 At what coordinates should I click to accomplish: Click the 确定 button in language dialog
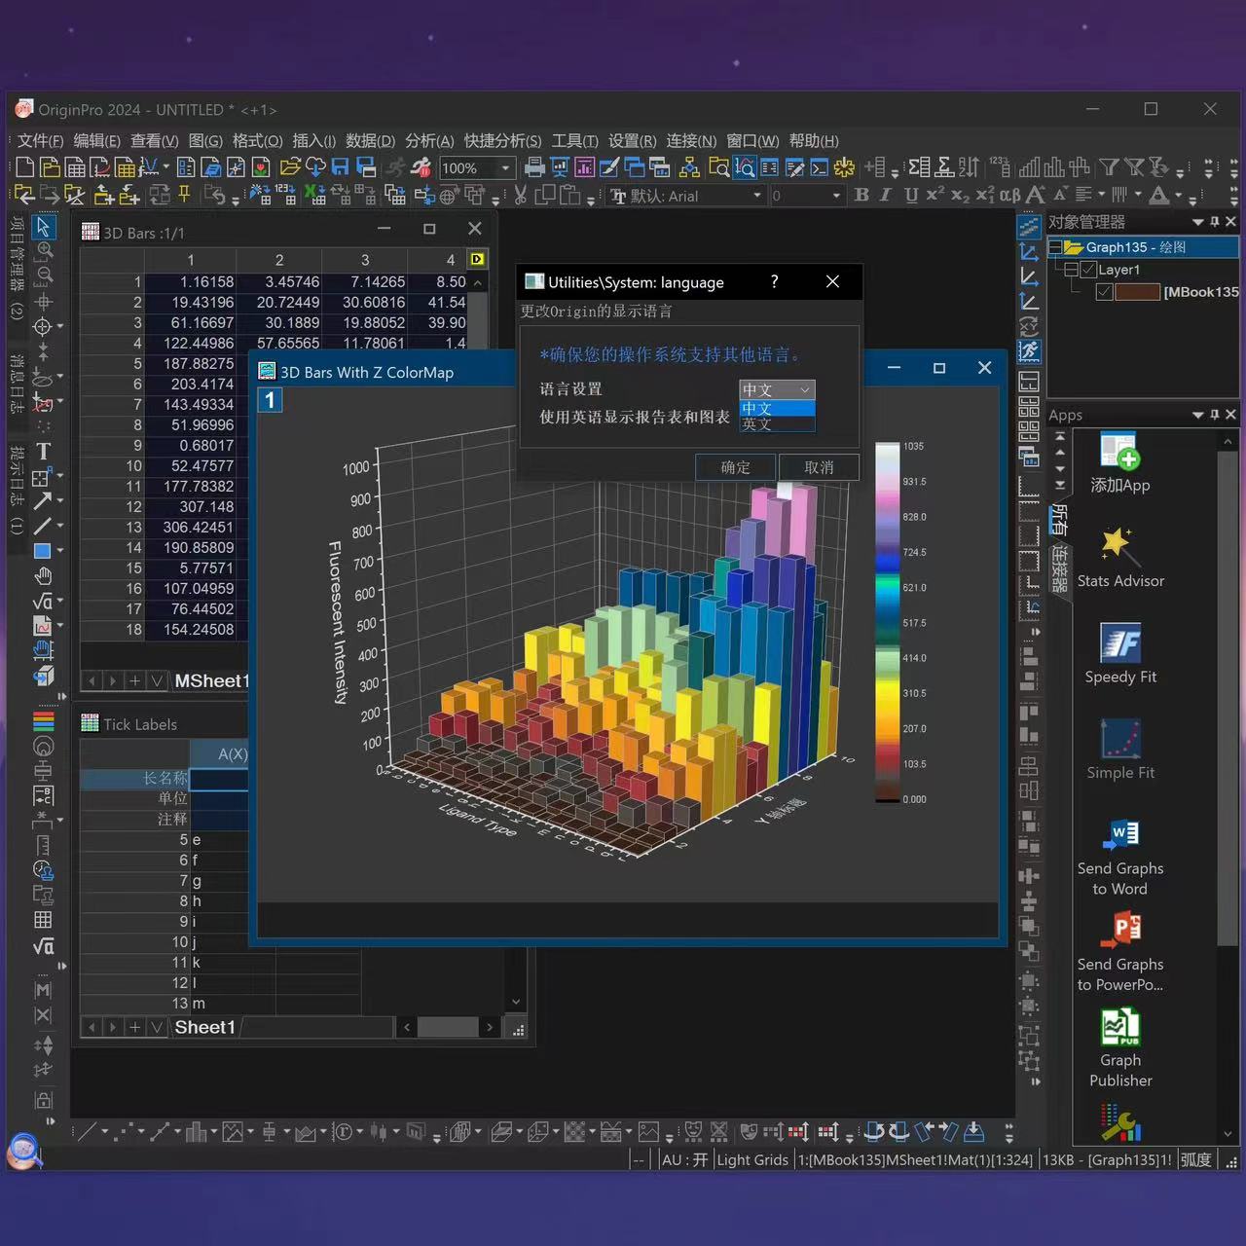[735, 467]
